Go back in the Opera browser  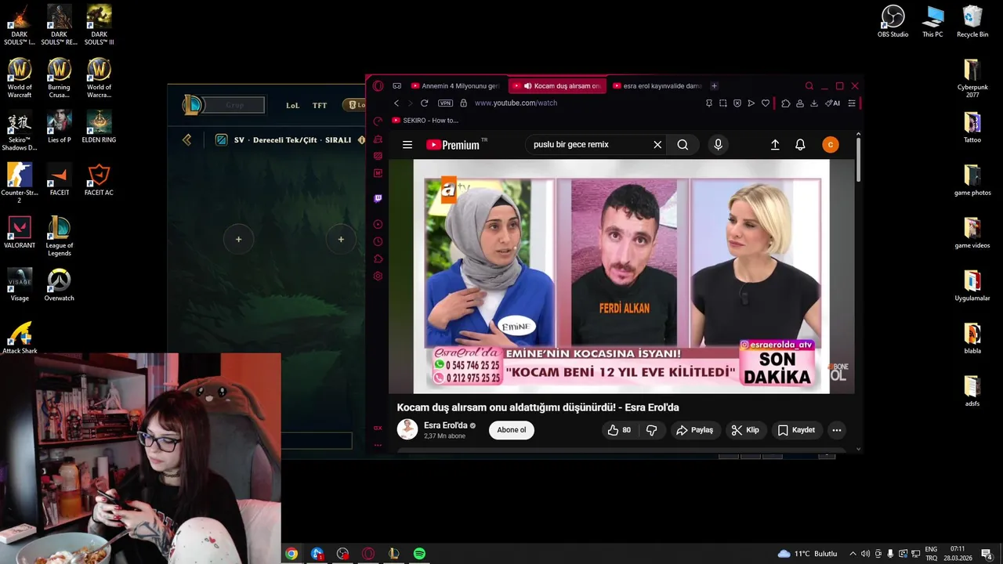(x=396, y=103)
